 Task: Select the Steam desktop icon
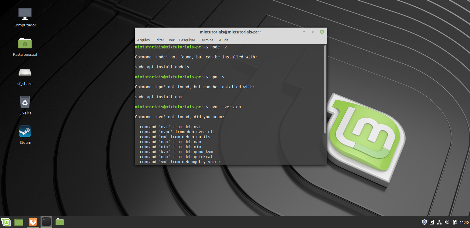(25, 135)
